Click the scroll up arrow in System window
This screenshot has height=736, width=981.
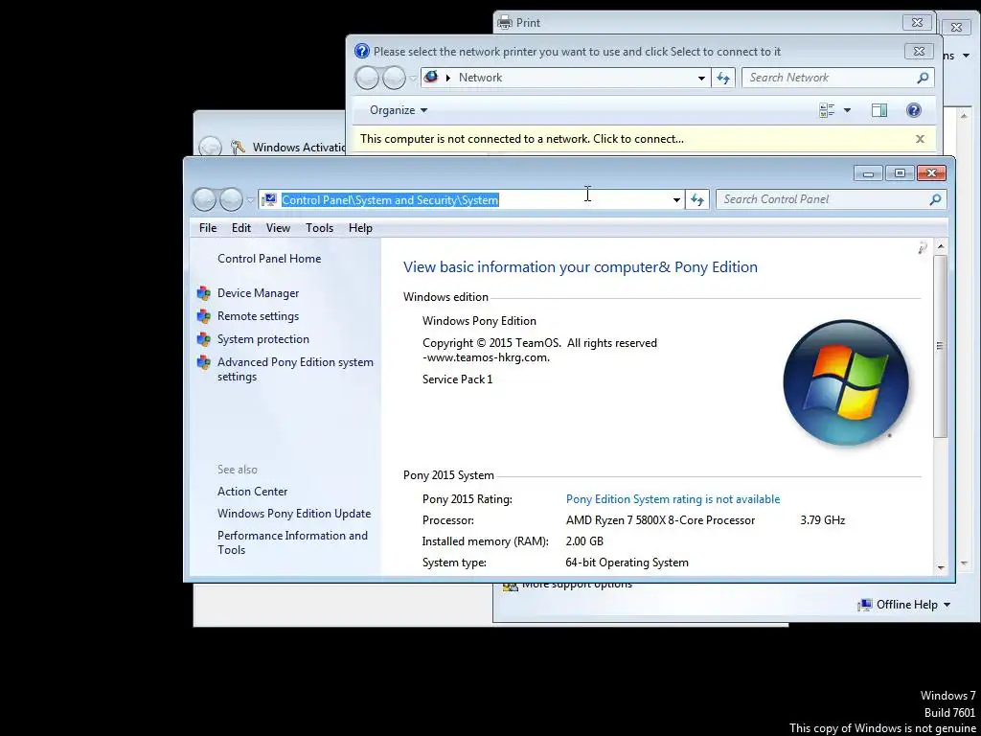pos(941,246)
